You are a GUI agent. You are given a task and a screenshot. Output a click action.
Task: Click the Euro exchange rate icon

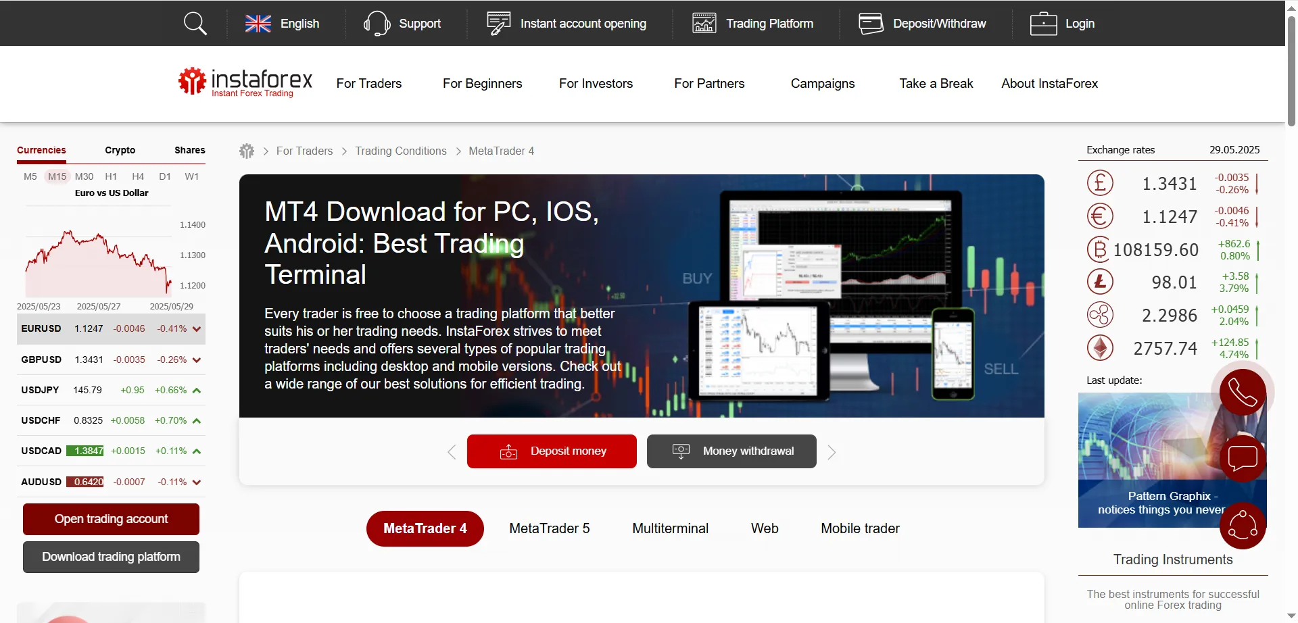1100,216
